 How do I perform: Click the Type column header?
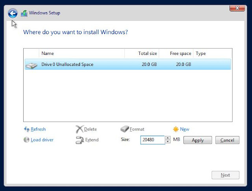pyautogui.click(x=213, y=53)
